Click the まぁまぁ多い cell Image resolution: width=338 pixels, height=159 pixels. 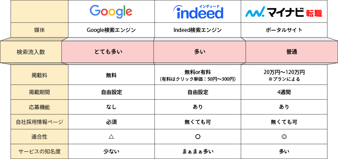[x=198, y=151]
